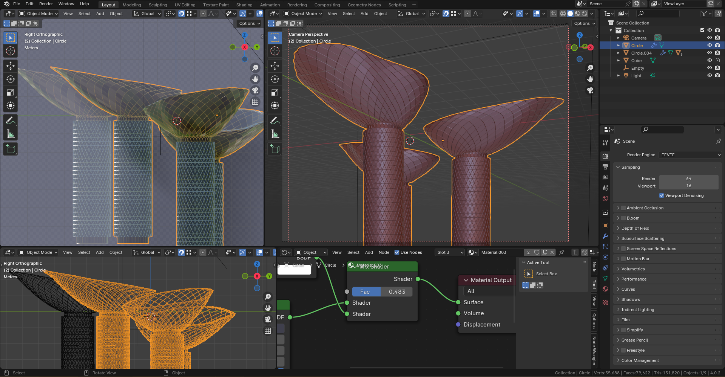725x377 pixels.
Task: Uncheck Viewport Denoising
Action: click(661, 195)
